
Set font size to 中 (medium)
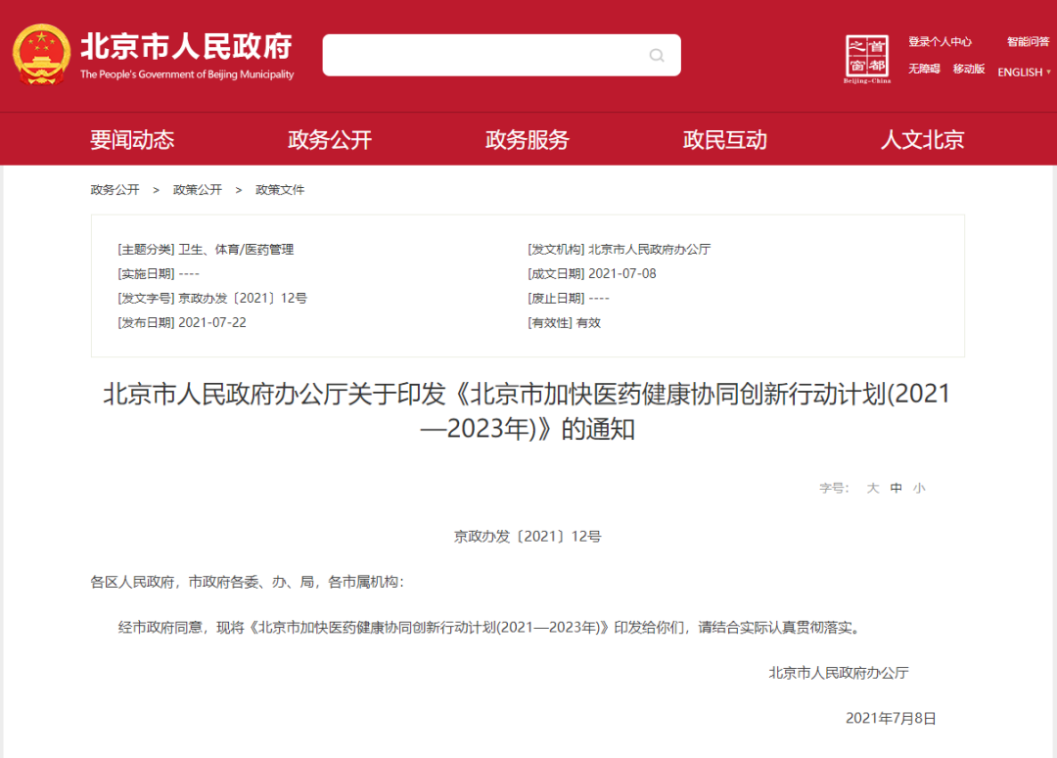[896, 488]
